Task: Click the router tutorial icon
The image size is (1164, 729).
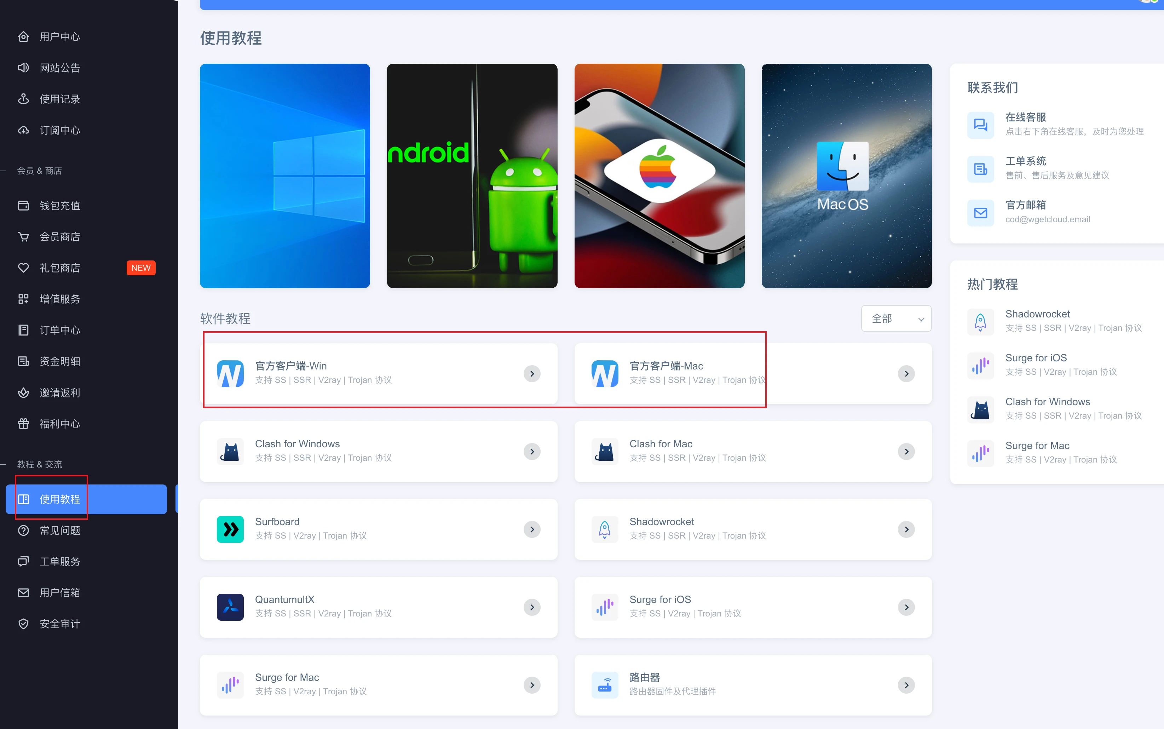Action: tap(604, 685)
